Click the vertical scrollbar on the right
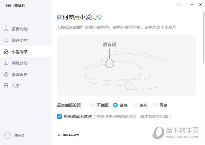 [x=204, y=37]
